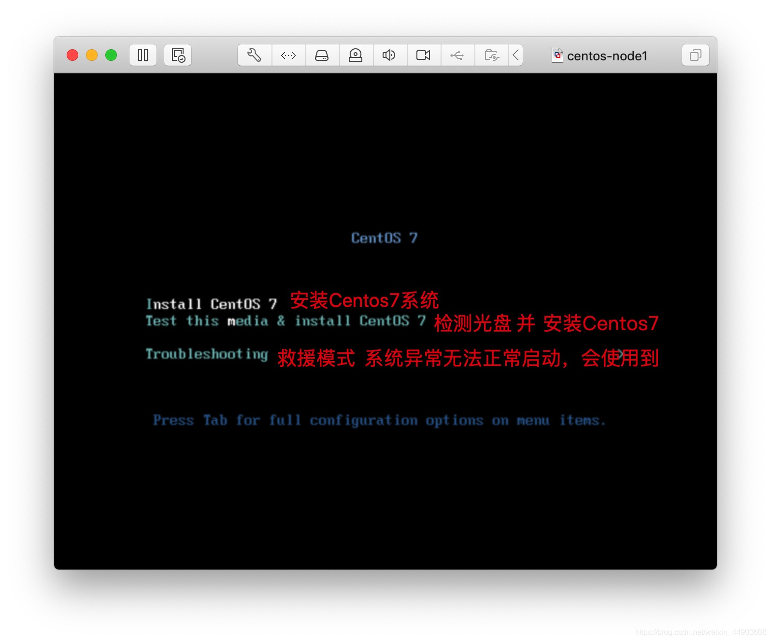Select Test this media & install CentOS 7
The height and width of the screenshot is (641, 771).
click(286, 321)
